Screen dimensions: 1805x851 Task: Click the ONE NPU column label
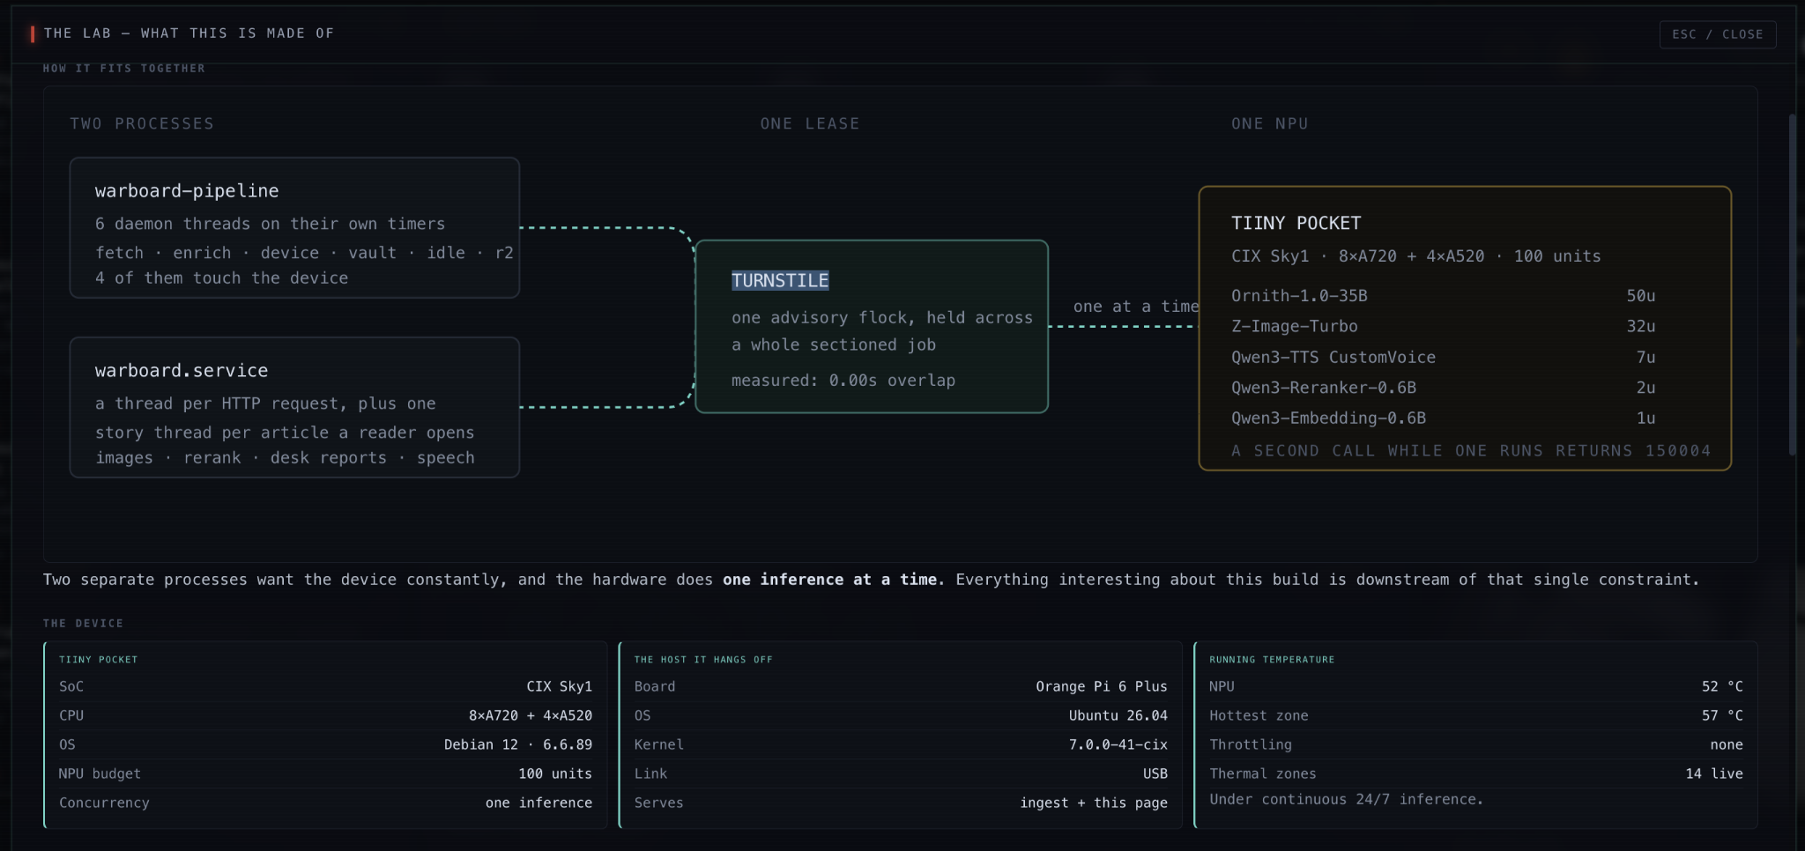(x=1270, y=123)
